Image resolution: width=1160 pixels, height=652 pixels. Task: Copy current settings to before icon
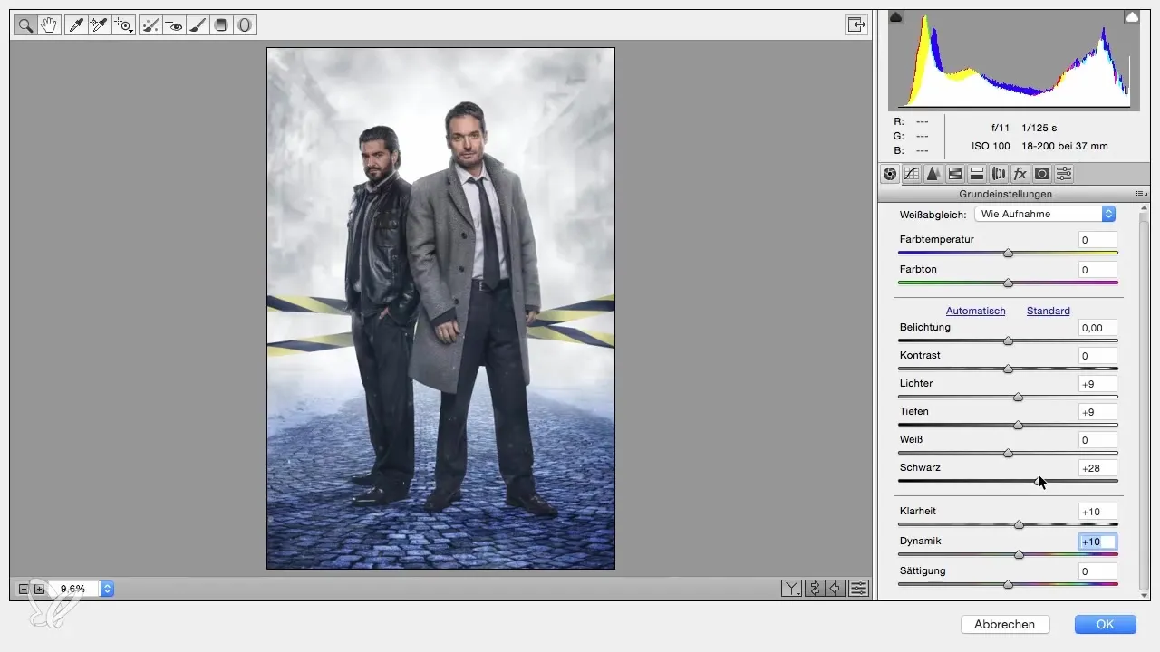(836, 589)
